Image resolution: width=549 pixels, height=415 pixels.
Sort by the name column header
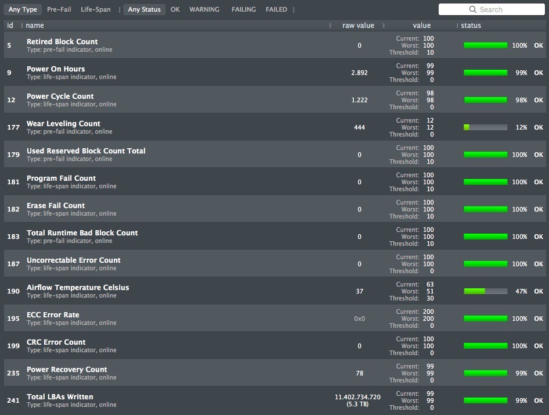point(35,26)
